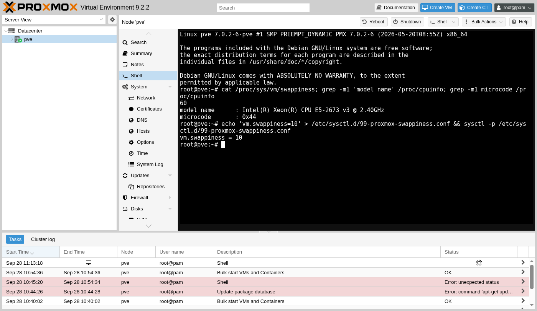The image size is (537, 311).
Task: Click the Repositories files icon
Action: [x=131, y=187]
